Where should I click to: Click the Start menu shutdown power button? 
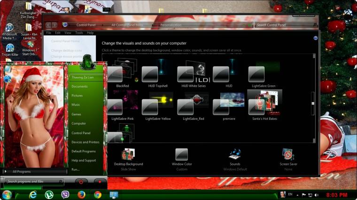coord(81,182)
